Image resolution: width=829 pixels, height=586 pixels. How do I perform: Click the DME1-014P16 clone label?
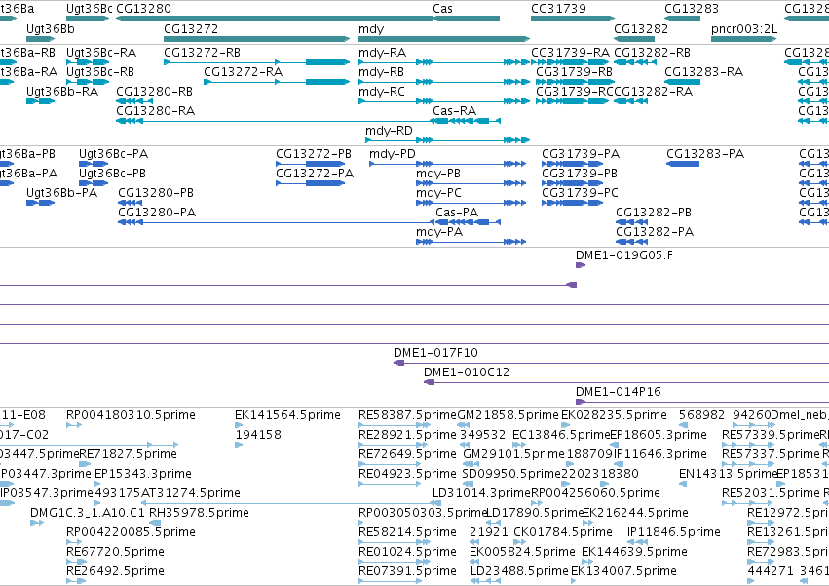(x=619, y=392)
